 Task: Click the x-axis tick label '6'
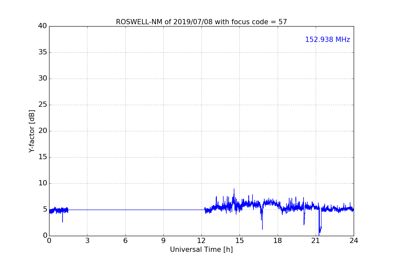(125, 241)
